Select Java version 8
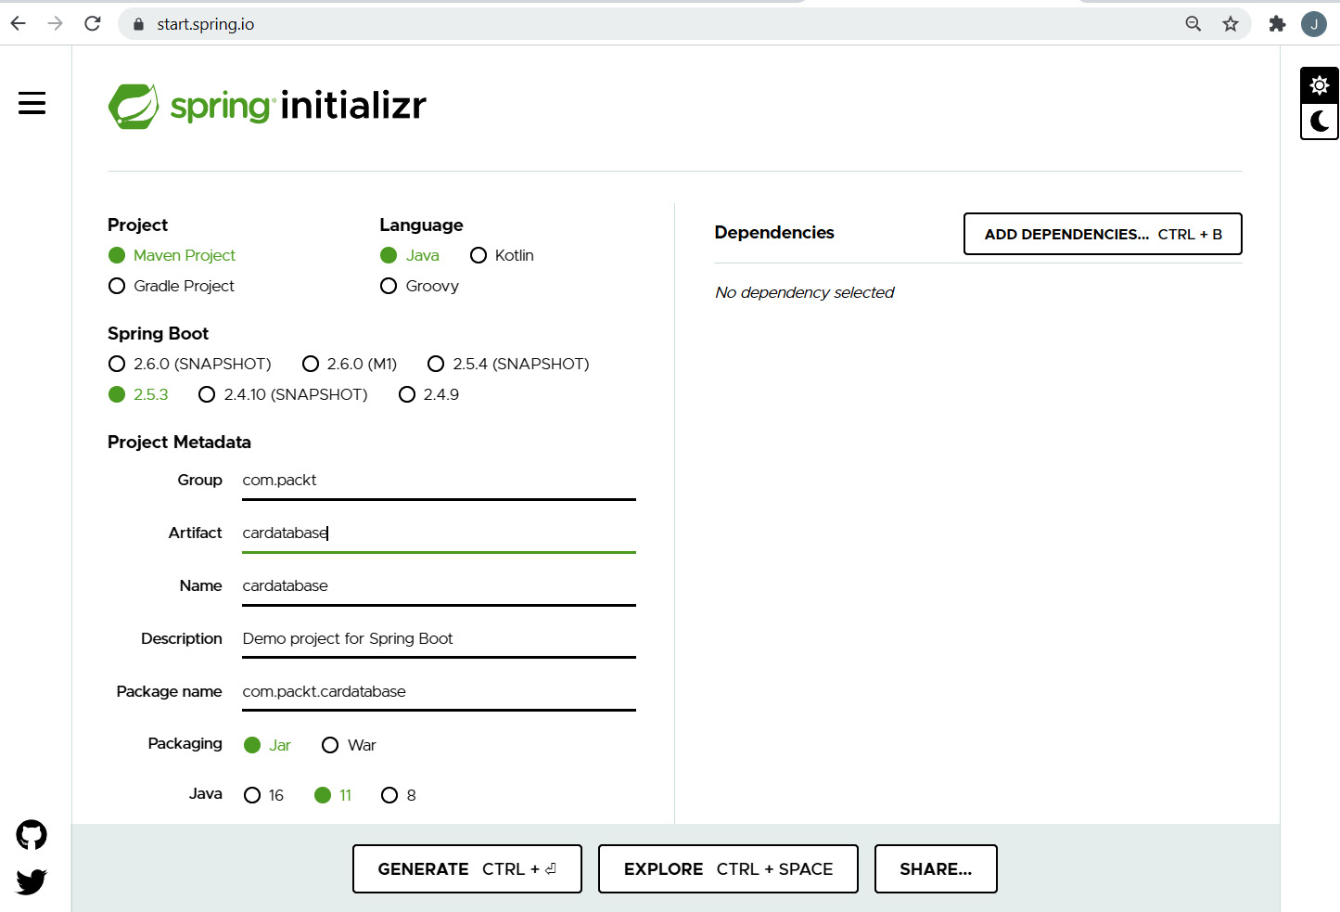 click(x=399, y=795)
